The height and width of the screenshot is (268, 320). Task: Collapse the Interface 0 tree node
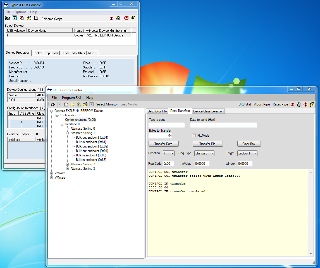pos(62,124)
